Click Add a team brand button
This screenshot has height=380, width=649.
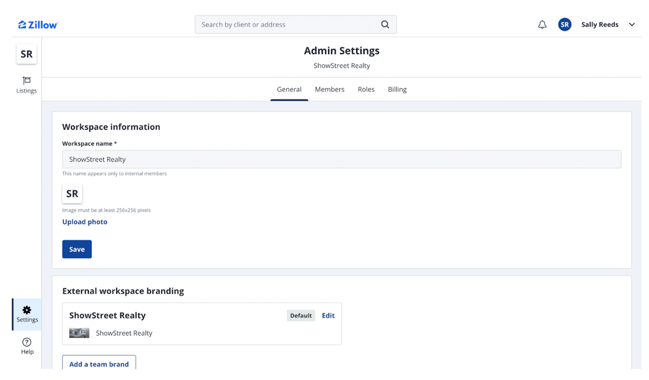tap(99, 363)
